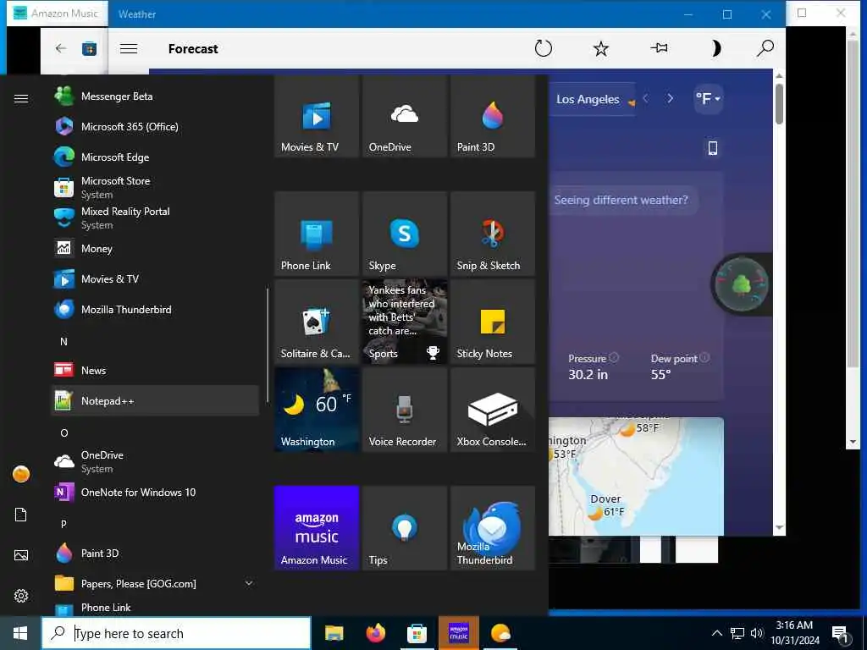Launch Firefox from the taskbar
Viewport: 867px width, 650px height.
click(x=375, y=633)
